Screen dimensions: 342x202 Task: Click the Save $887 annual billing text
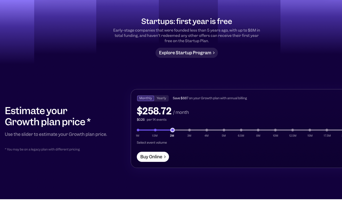[210, 98]
